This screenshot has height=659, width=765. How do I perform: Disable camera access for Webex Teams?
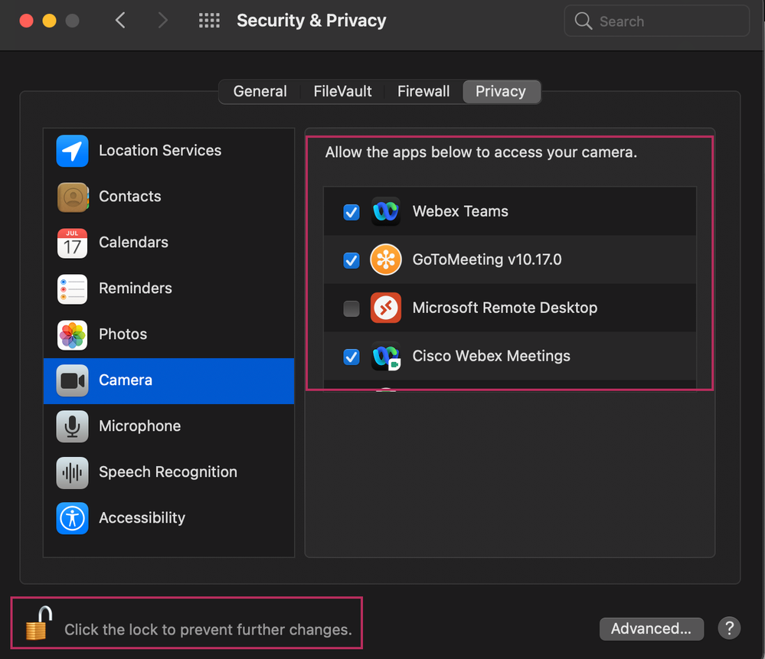[x=351, y=212]
